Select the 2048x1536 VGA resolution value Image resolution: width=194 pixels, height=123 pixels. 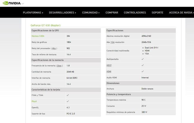point(146,42)
